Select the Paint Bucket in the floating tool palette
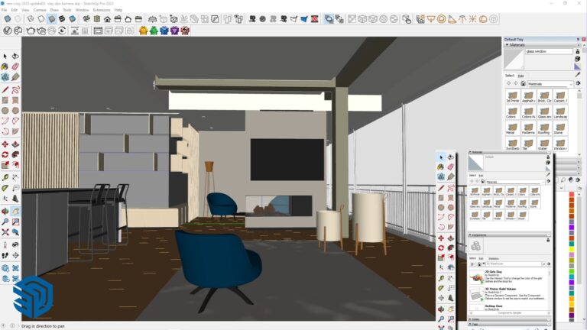The image size is (587, 330). click(440, 167)
